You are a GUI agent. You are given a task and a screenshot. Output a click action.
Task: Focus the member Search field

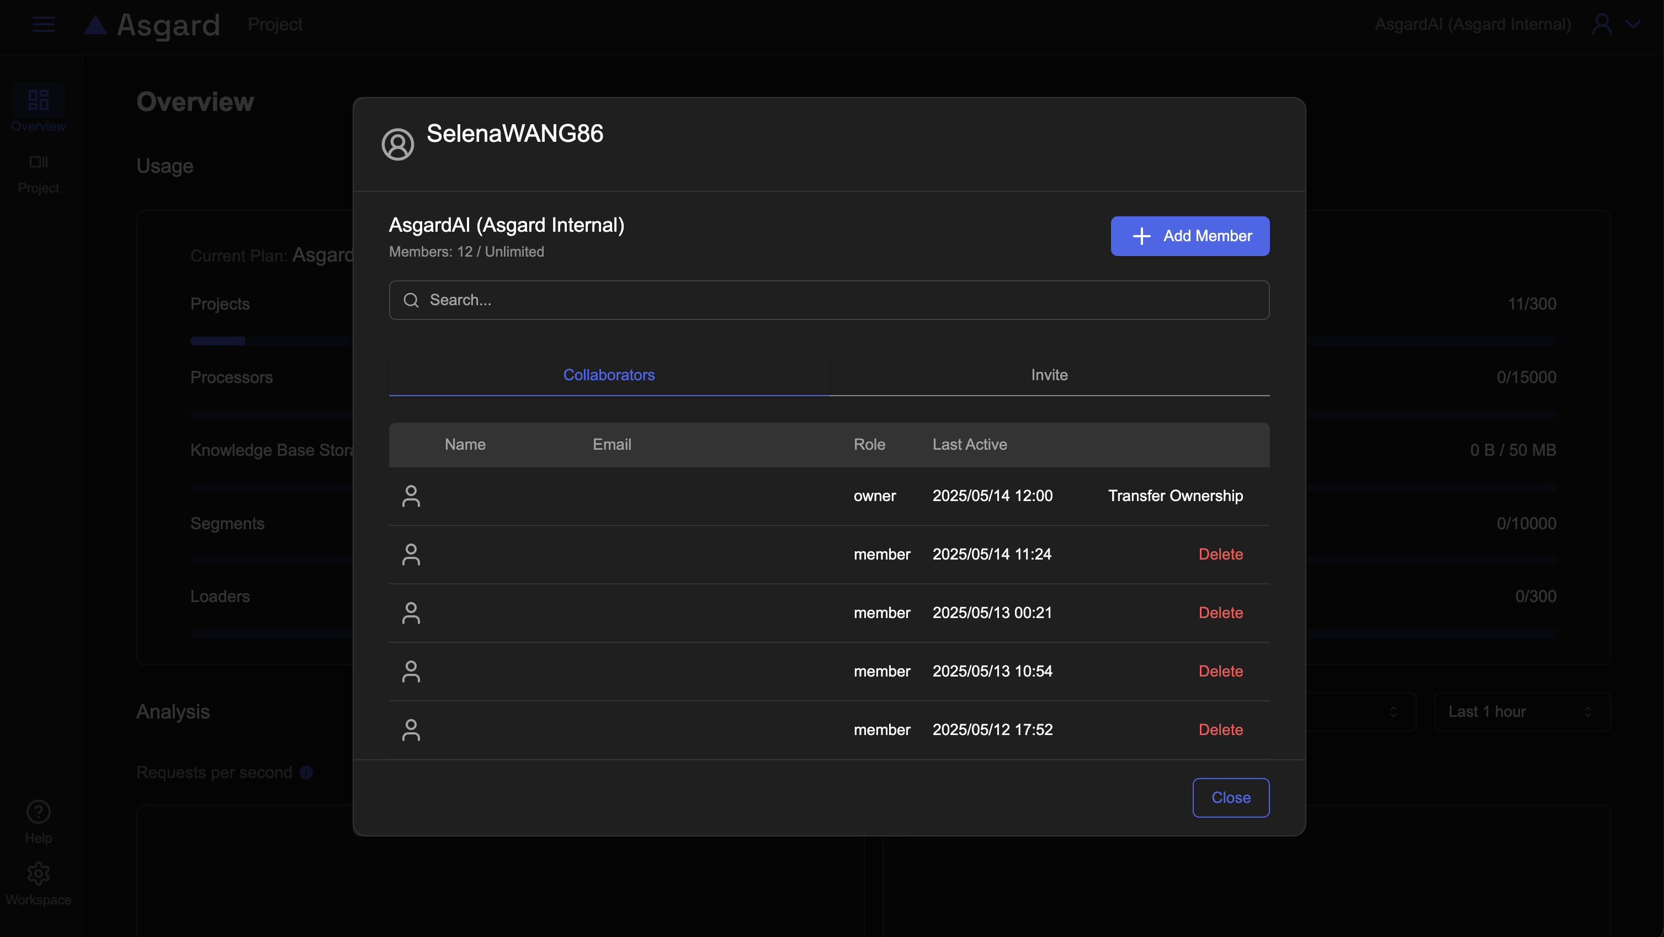tap(829, 300)
